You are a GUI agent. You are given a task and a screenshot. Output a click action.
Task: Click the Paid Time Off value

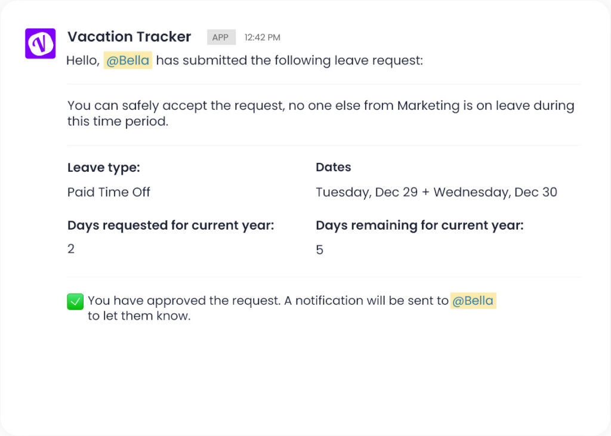click(x=108, y=192)
